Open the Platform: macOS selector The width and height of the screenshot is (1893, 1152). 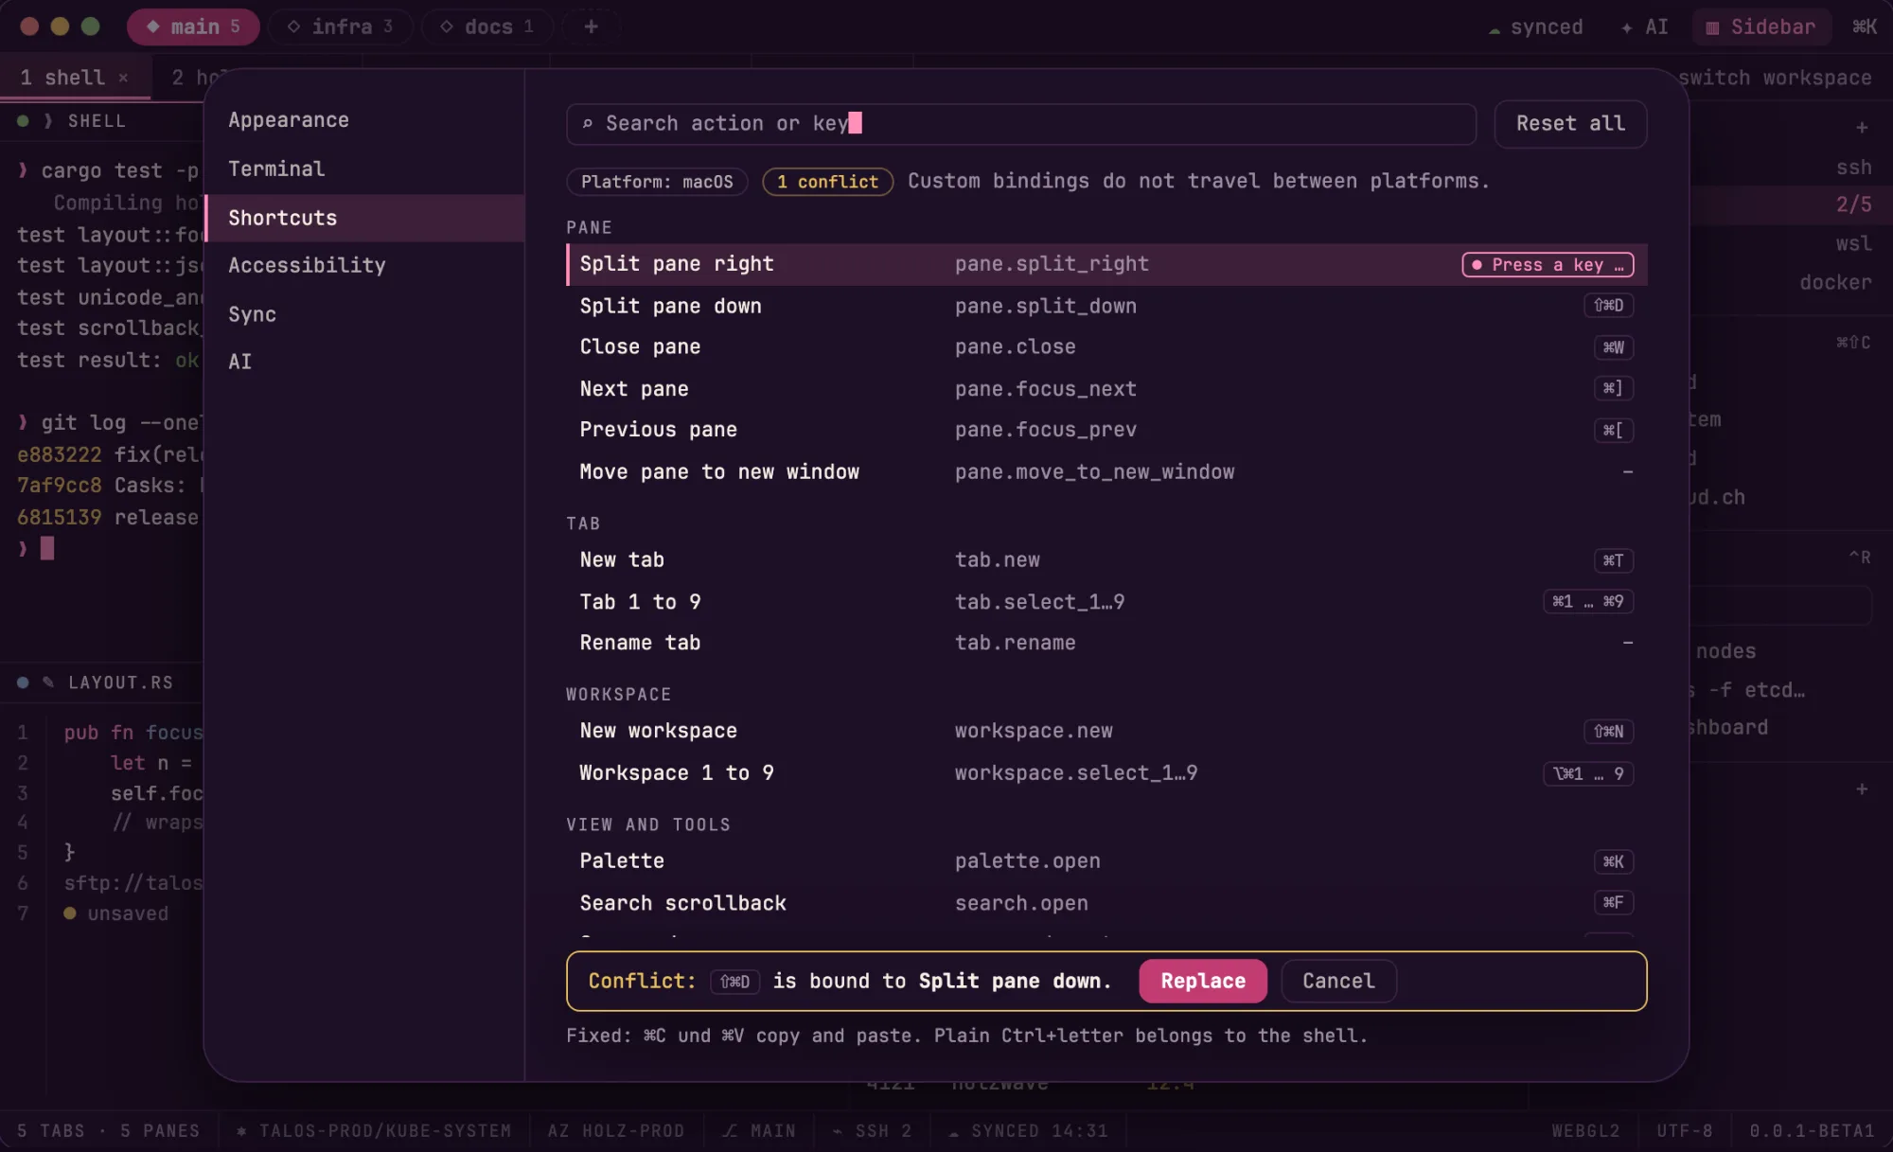[657, 182]
